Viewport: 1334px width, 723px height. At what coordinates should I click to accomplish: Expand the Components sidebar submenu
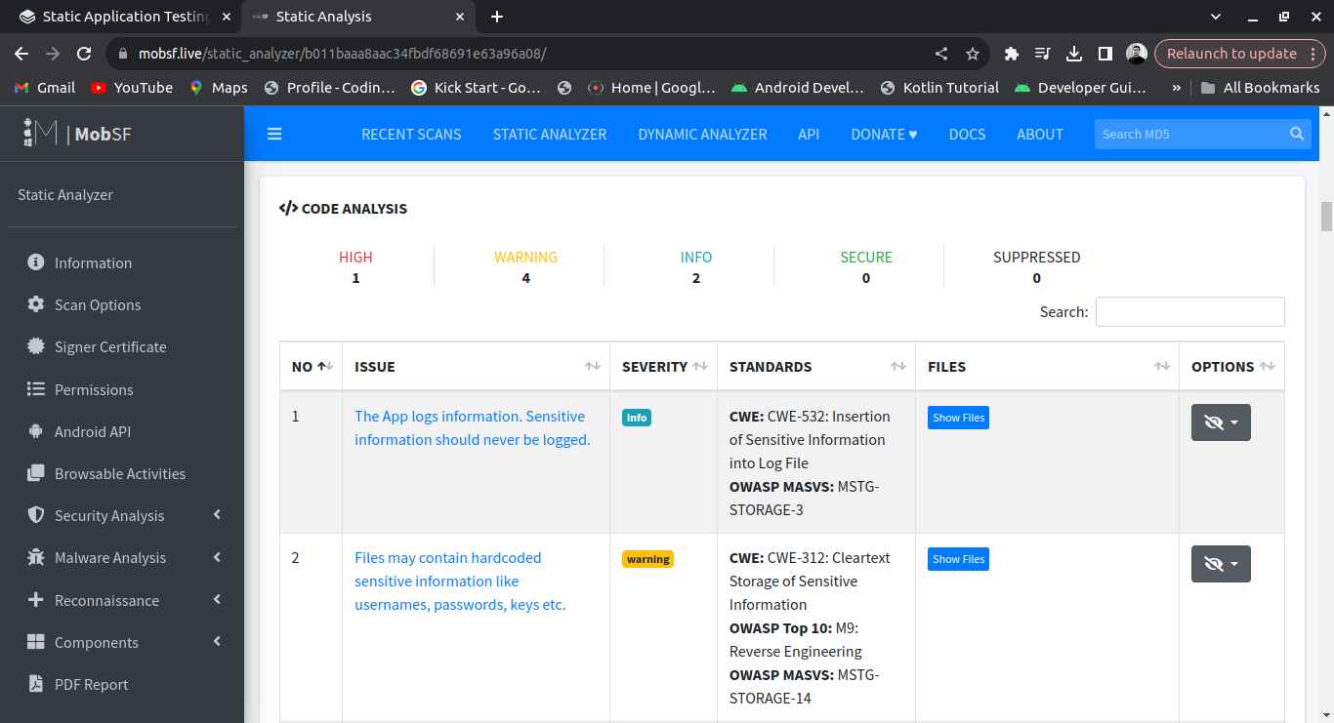pyautogui.click(x=217, y=642)
